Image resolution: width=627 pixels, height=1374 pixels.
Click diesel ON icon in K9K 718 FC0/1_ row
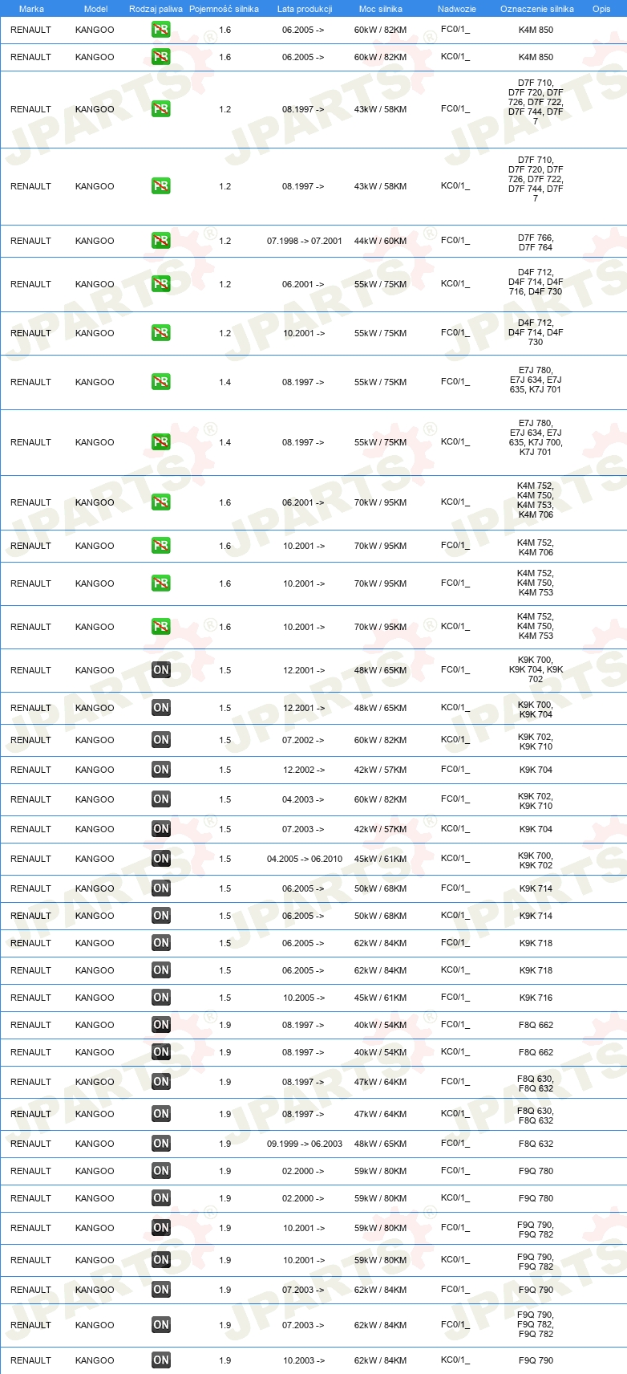[161, 943]
